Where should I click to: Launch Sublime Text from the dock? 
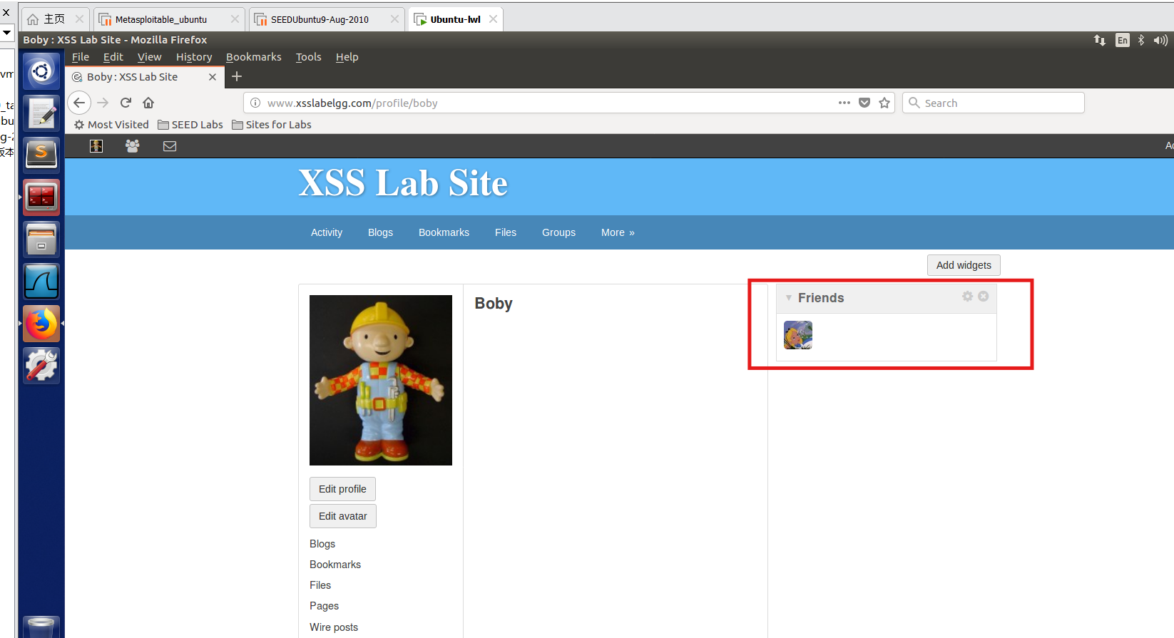pos(41,155)
